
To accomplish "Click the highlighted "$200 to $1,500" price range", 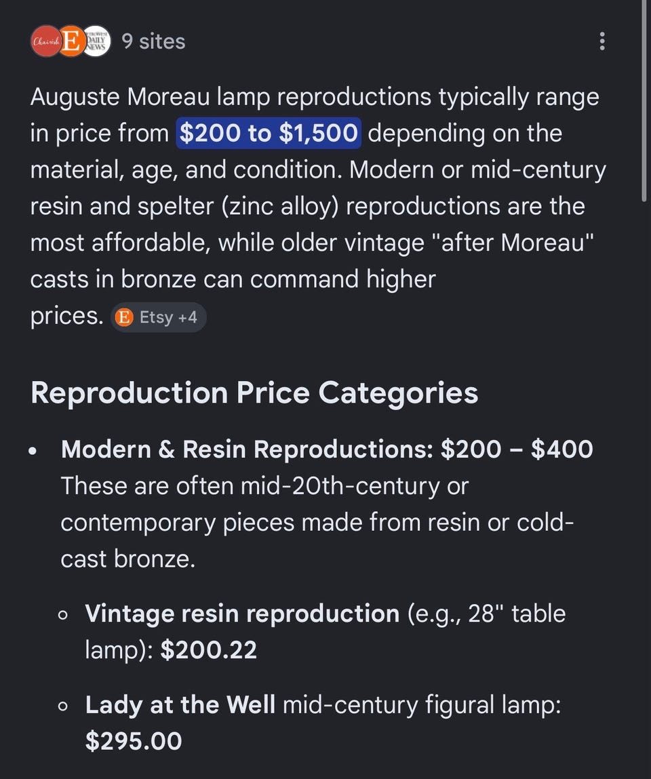I will click(x=269, y=133).
